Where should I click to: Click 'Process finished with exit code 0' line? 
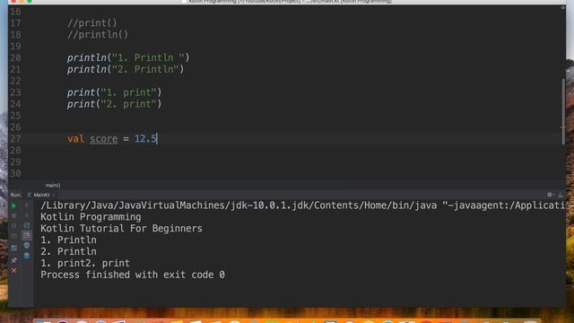click(x=133, y=275)
